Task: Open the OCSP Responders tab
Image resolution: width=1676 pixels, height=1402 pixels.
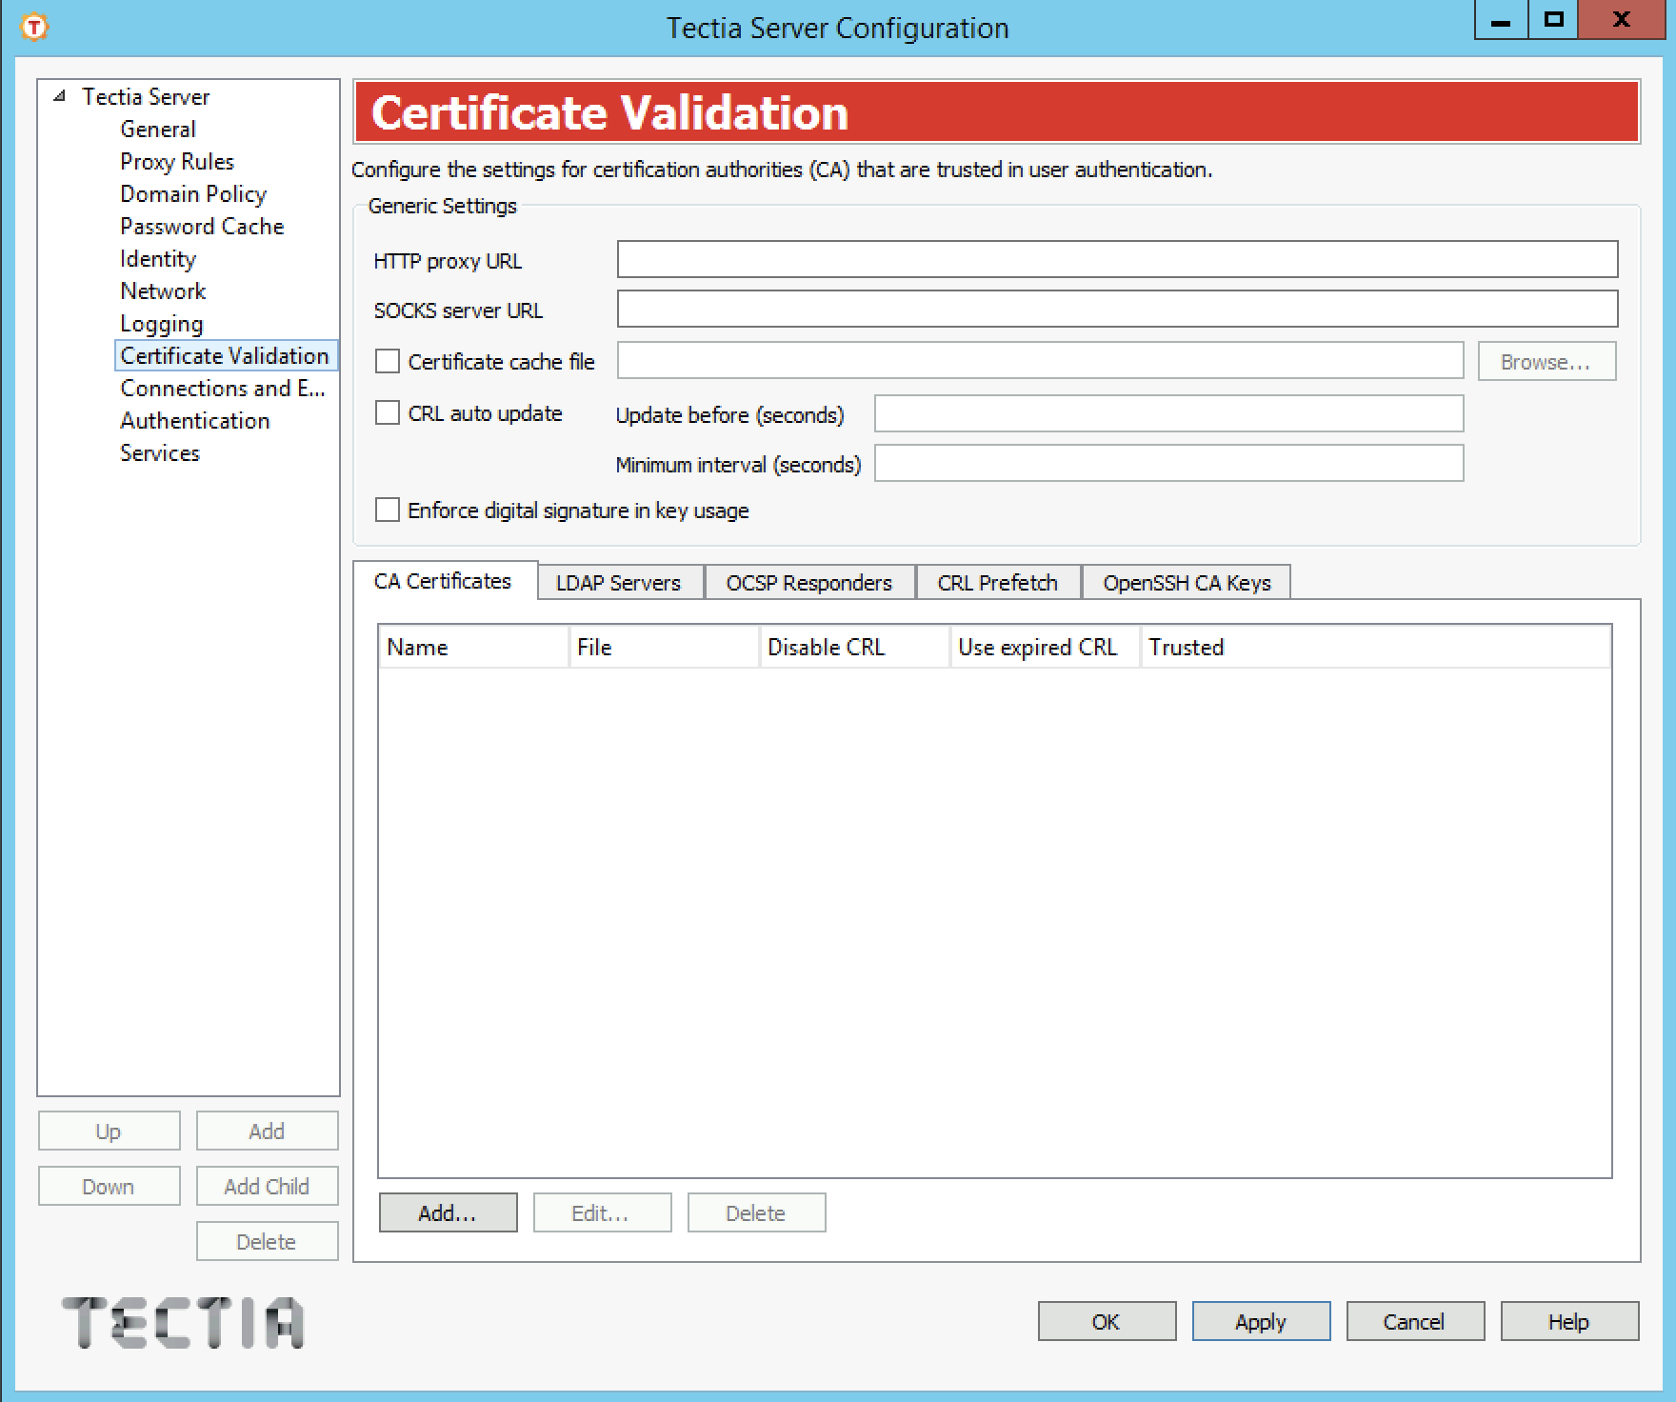Action: point(808,582)
